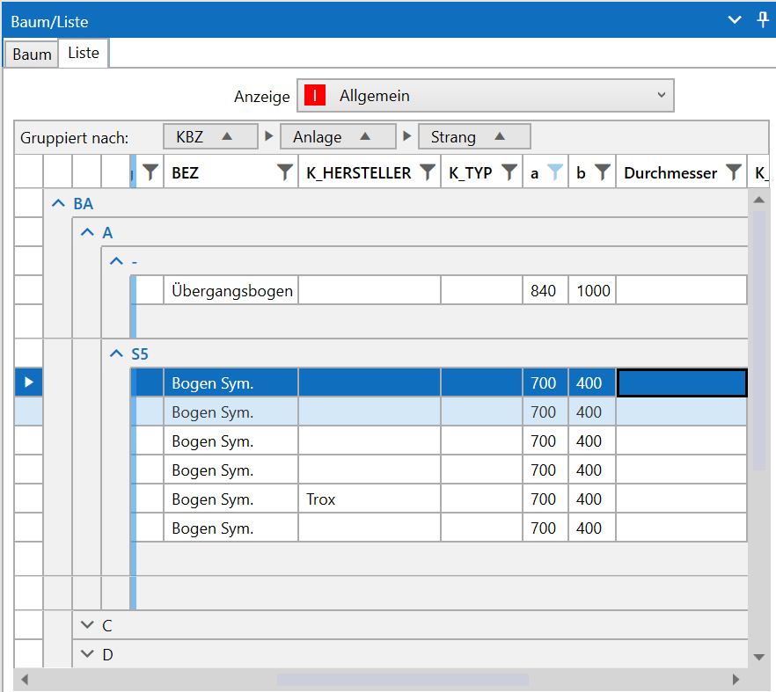Click the focused Durchmesser cell in the selected row
The image size is (776, 692).
pos(682,382)
